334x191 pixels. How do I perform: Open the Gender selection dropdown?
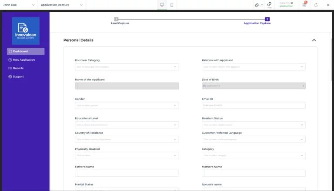pyautogui.click(x=127, y=105)
